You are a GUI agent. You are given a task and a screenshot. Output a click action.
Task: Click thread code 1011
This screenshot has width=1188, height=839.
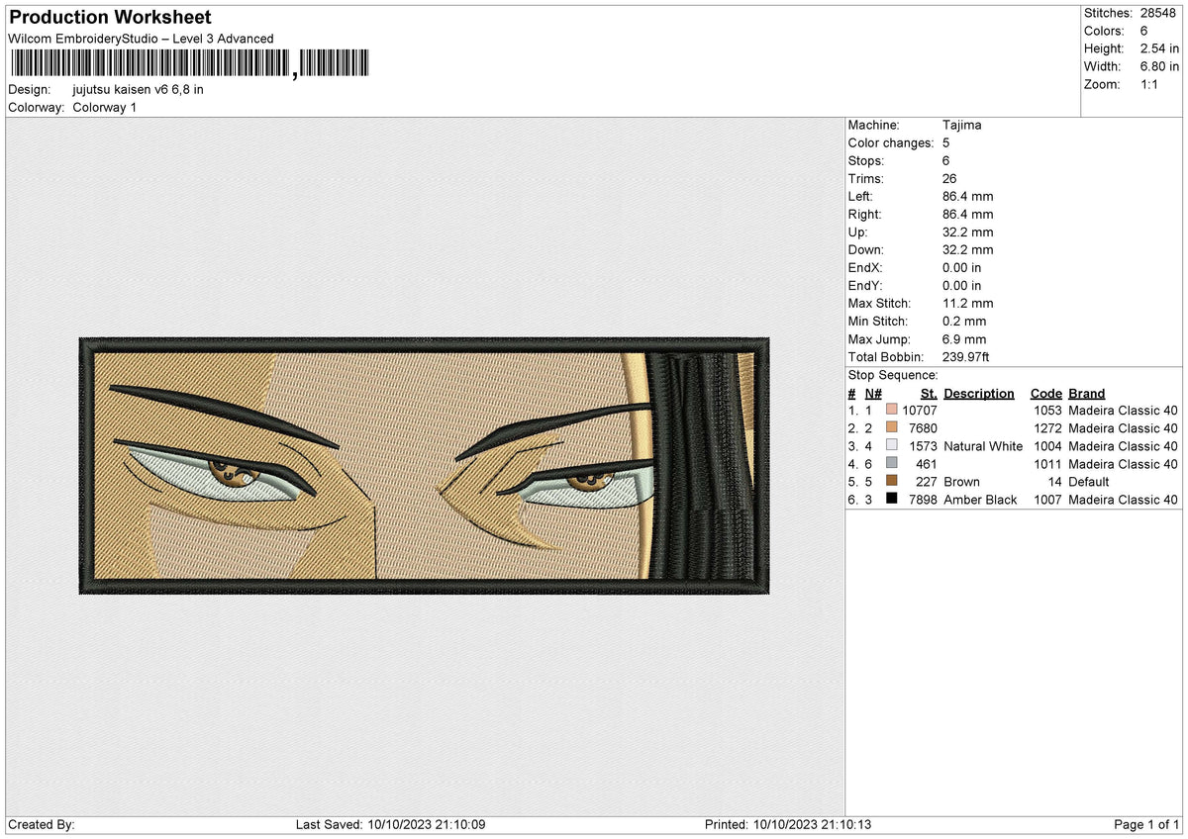pos(1047,464)
